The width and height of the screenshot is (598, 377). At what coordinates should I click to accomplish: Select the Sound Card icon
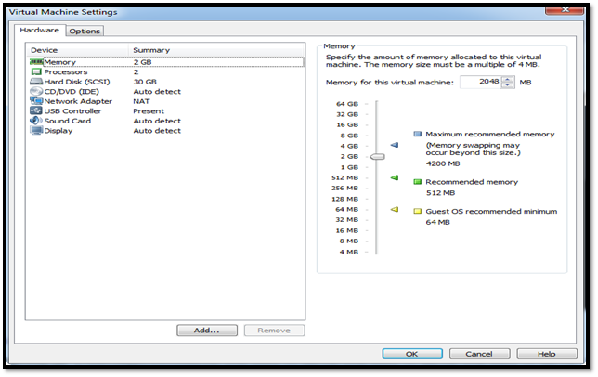(x=36, y=121)
